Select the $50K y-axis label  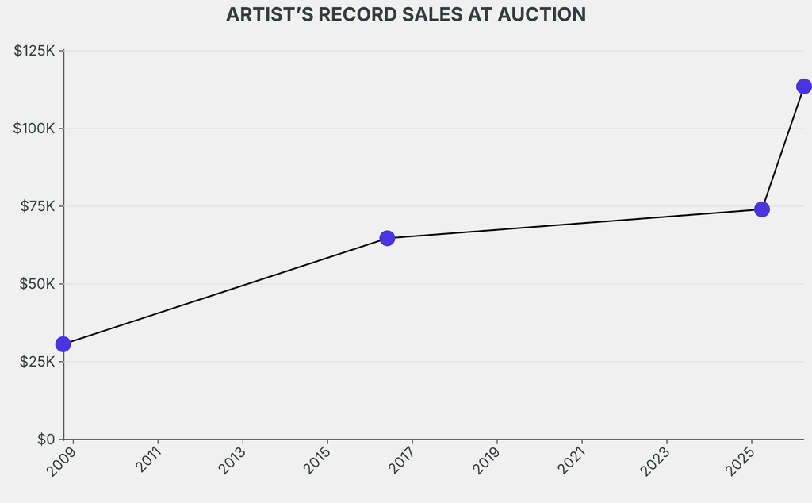click(x=37, y=284)
